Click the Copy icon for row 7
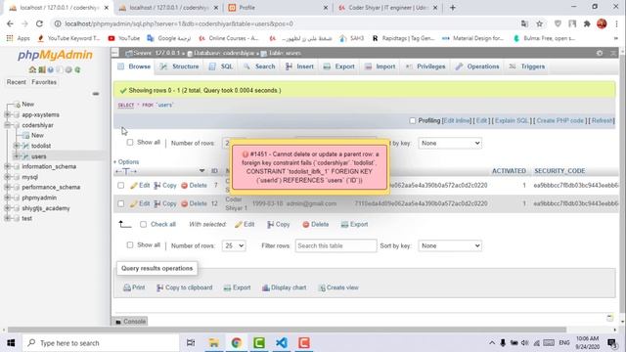This screenshot has width=626, height=352. (157, 186)
